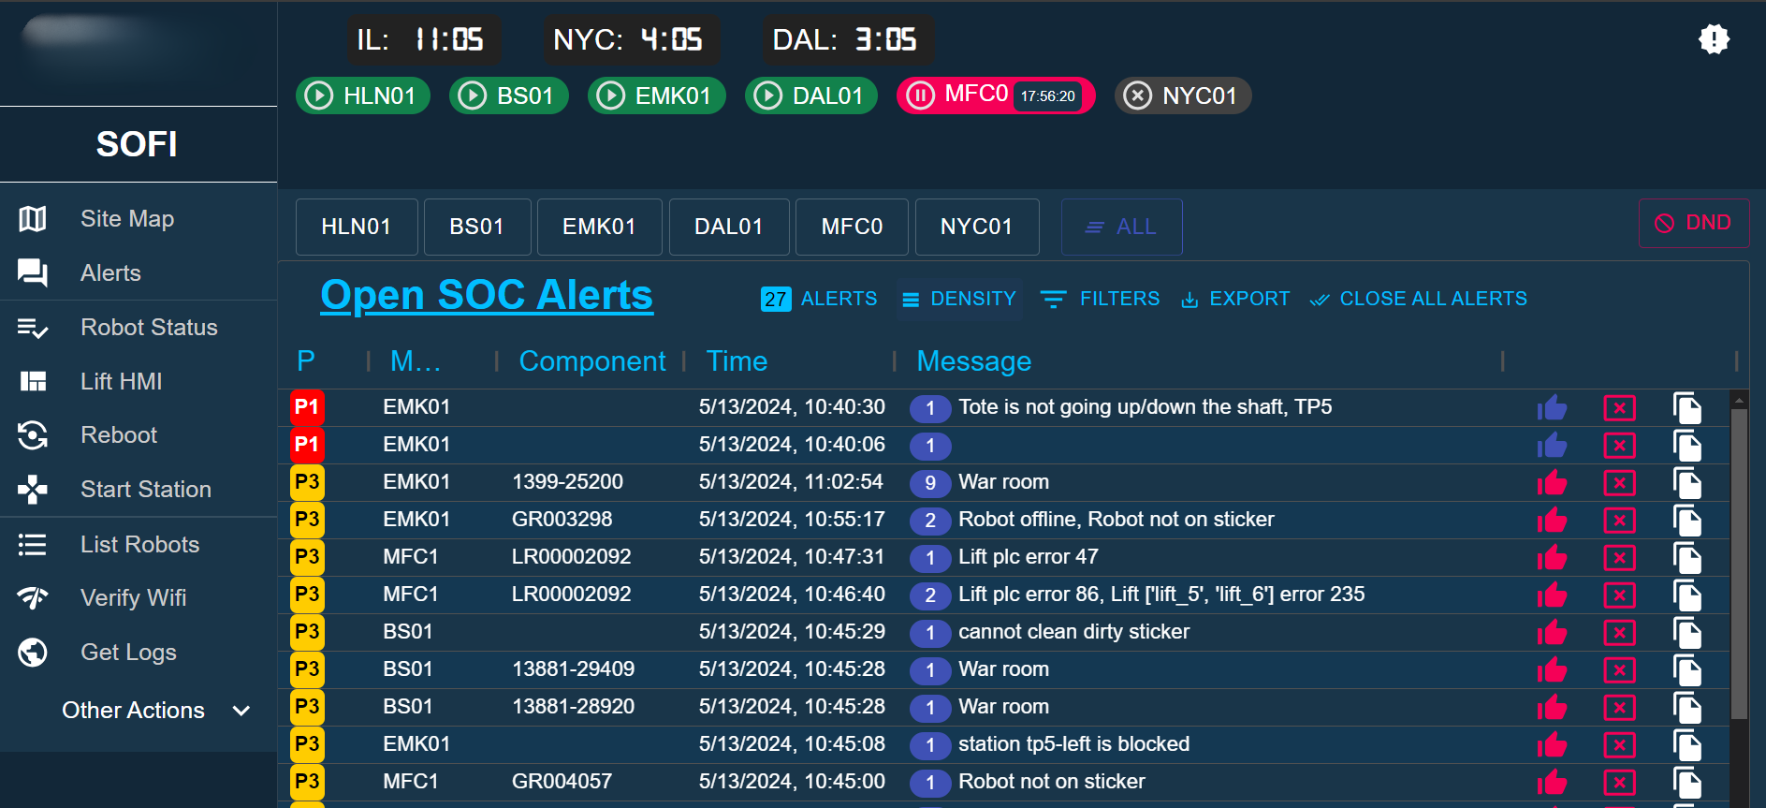The width and height of the screenshot is (1766, 808).
Task: Expand the Other Actions menu
Action: [154, 711]
